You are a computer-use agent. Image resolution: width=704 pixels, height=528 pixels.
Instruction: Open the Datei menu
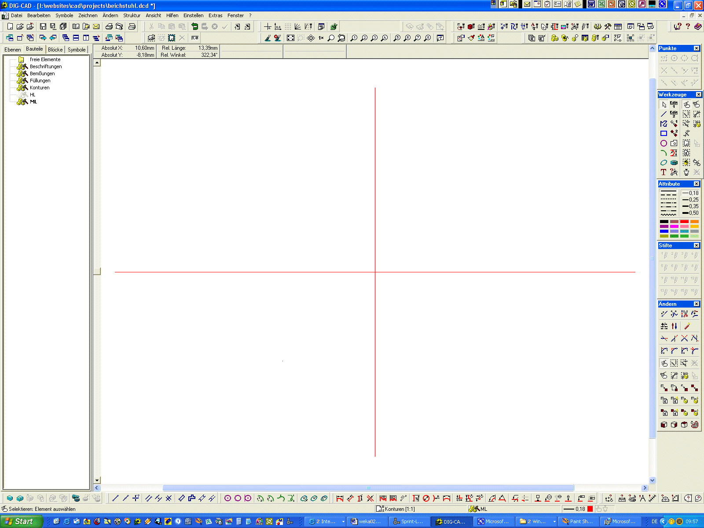point(17,15)
